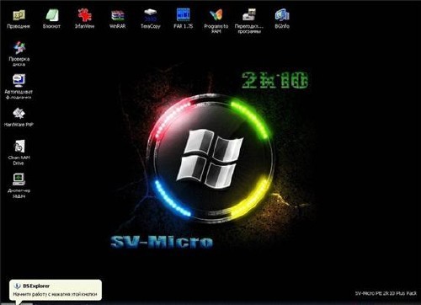Launch the Блокнот notepad shortcut
Screen dimensions: 421x305
[x=51, y=19]
